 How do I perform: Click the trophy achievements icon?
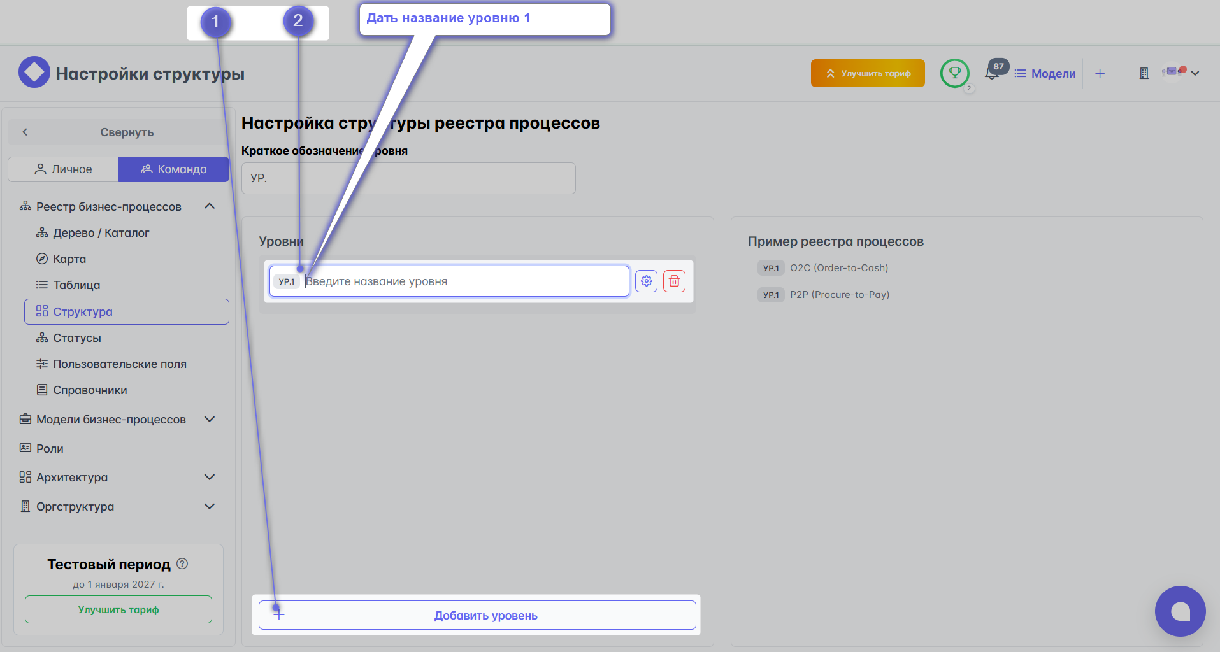954,73
